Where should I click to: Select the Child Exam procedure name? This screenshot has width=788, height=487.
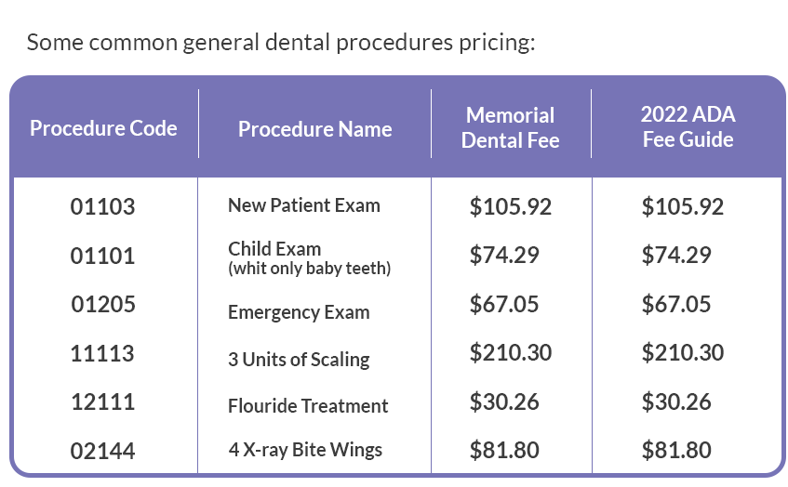tap(274, 249)
